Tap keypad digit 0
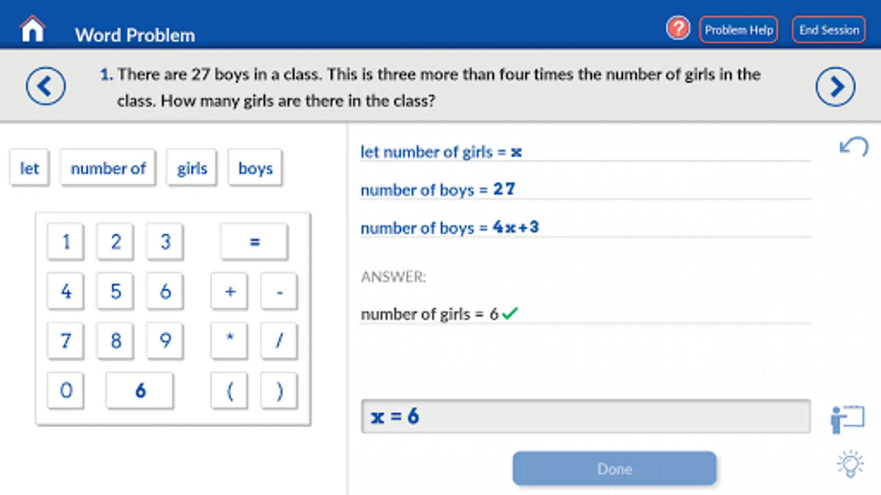 pyautogui.click(x=66, y=391)
